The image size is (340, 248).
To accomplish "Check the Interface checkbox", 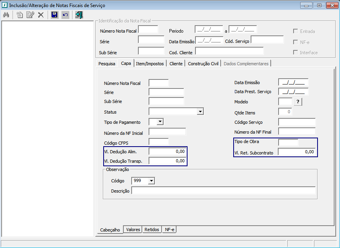I will (295, 52).
